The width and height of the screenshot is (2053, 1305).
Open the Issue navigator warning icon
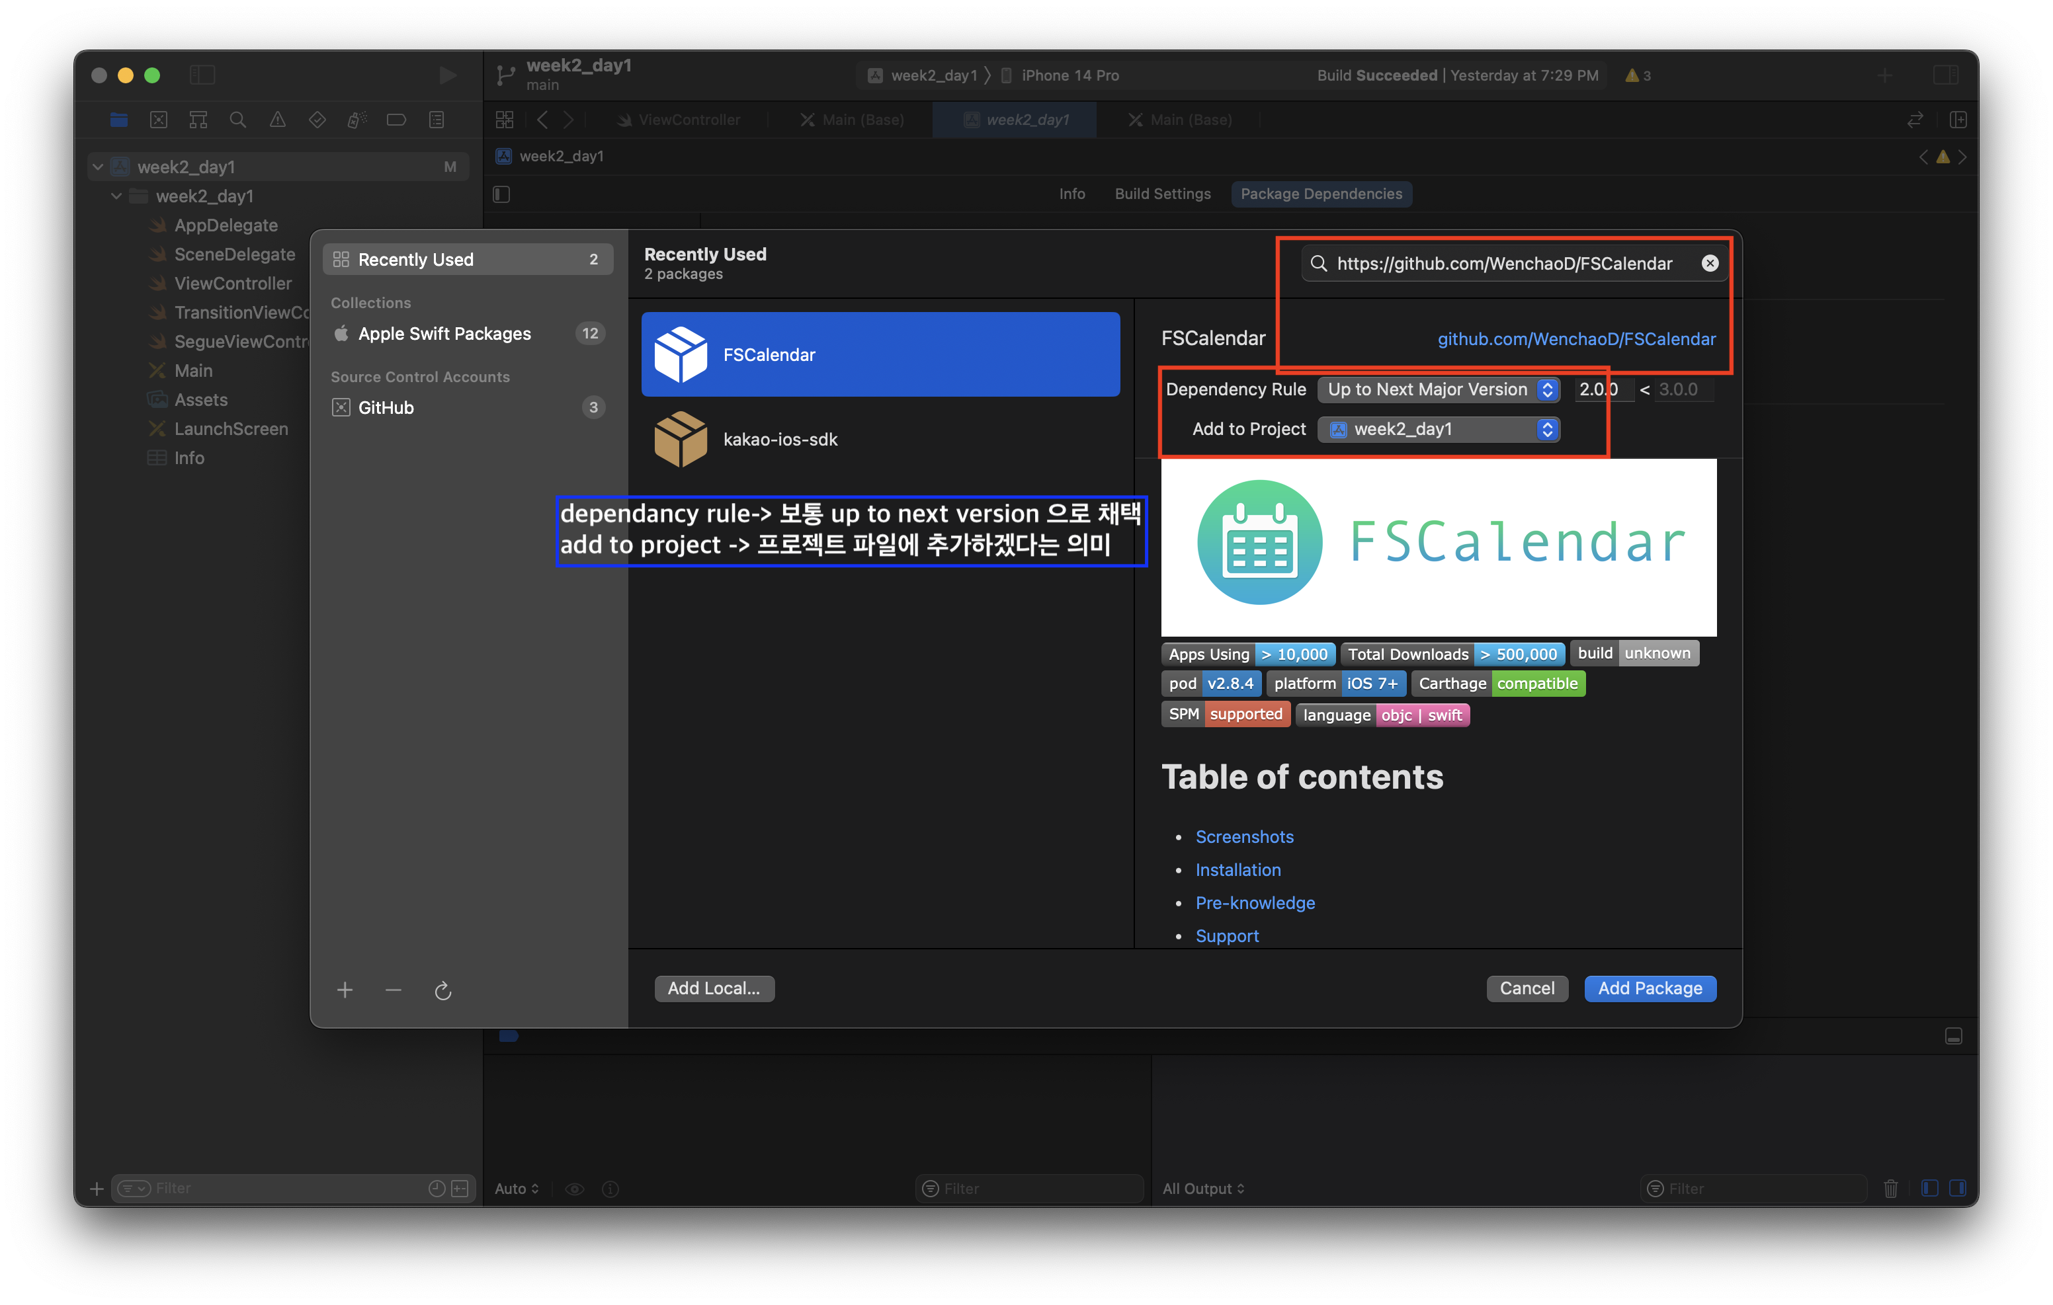click(x=278, y=120)
